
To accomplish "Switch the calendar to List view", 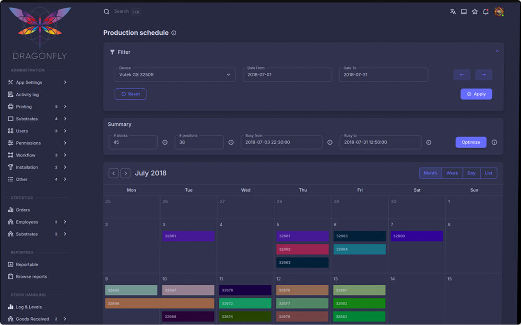I will 489,173.
